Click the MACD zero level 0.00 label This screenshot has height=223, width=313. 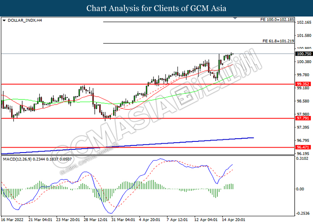[x=300, y=189]
